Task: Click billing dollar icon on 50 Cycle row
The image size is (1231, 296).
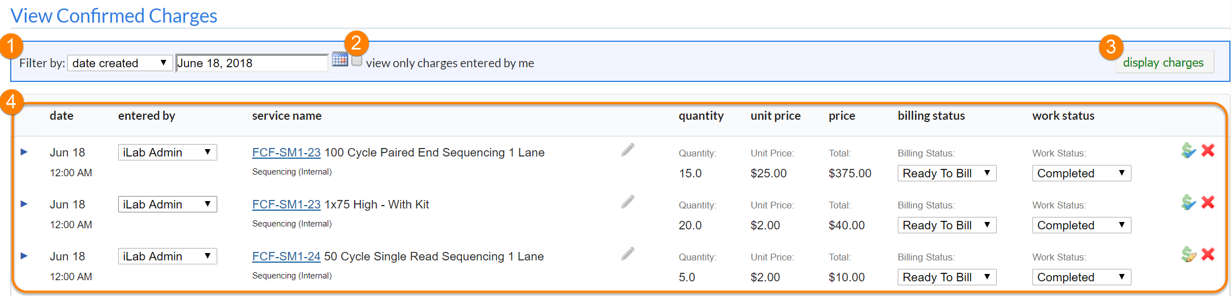Action: click(1189, 254)
